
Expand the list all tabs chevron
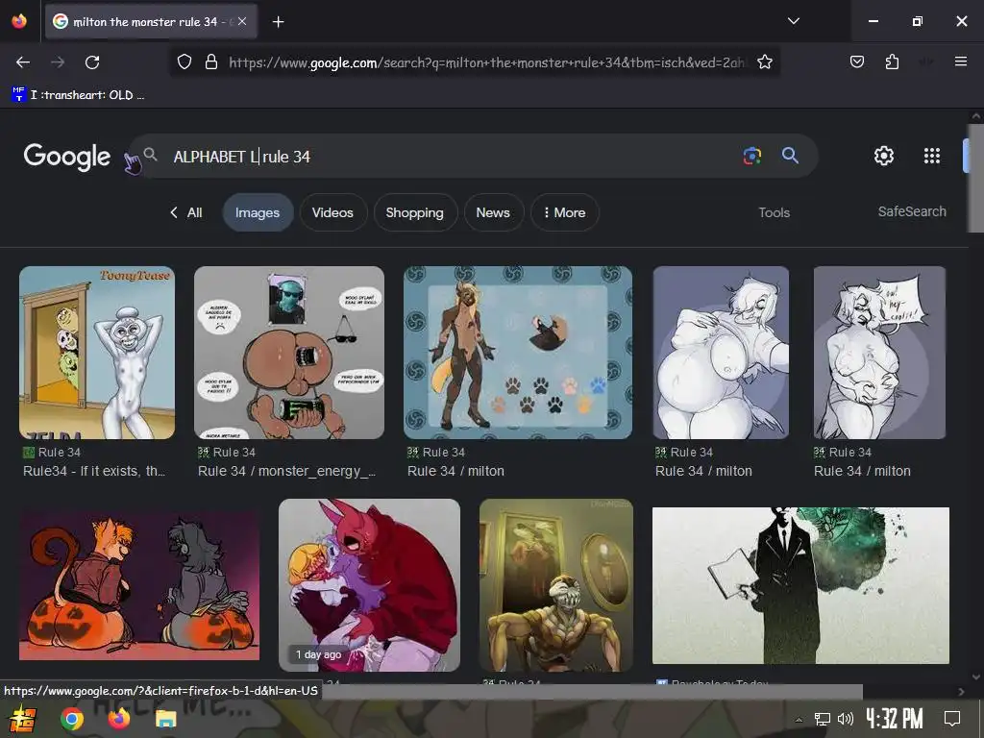(x=793, y=21)
